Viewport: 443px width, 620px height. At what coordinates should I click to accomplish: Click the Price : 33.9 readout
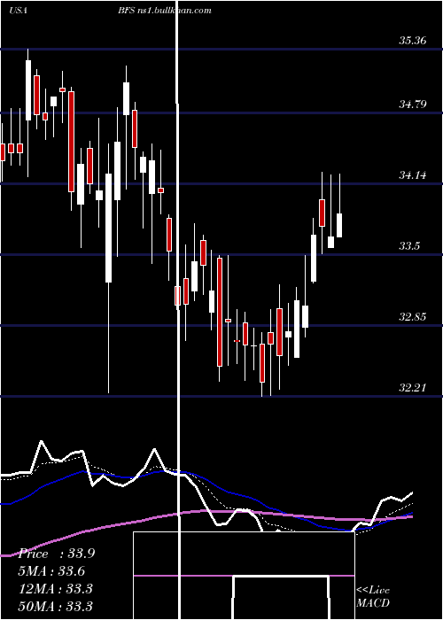pos(56,554)
